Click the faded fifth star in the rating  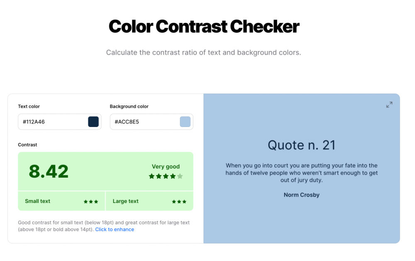180,176
